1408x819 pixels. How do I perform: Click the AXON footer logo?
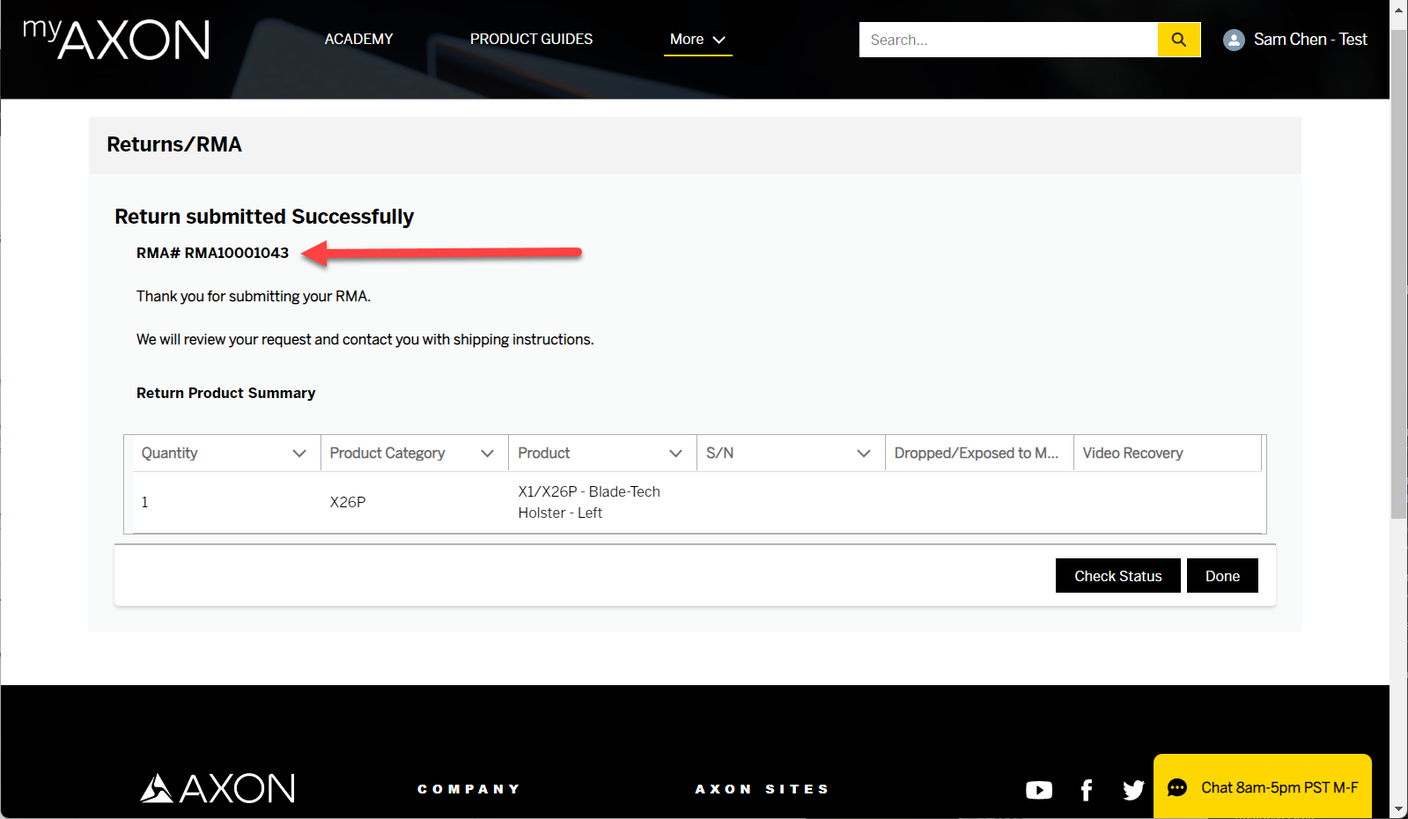pyautogui.click(x=217, y=788)
